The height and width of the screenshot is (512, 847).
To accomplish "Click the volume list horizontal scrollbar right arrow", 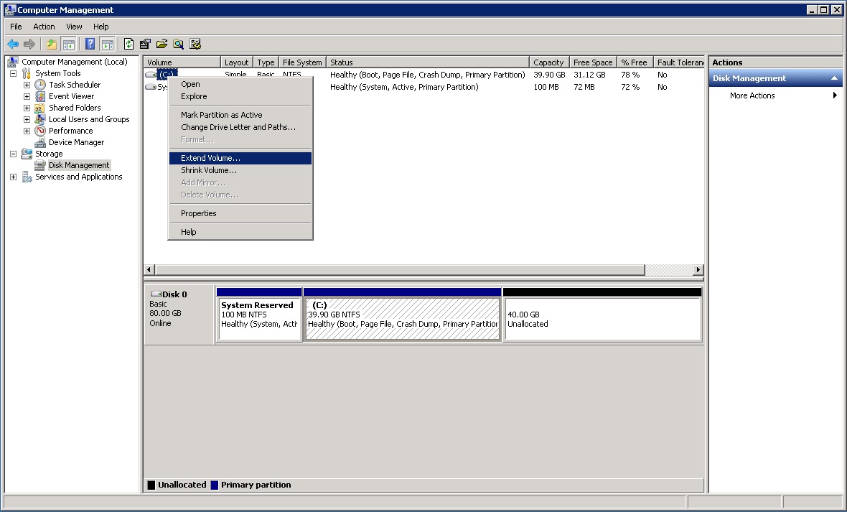I will (698, 270).
